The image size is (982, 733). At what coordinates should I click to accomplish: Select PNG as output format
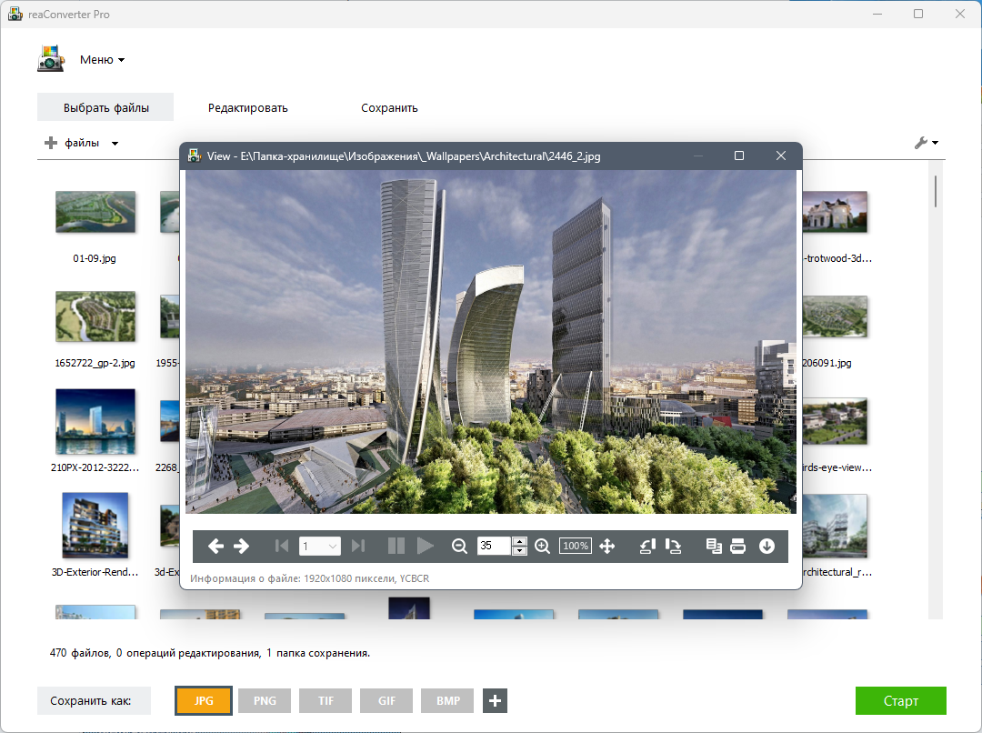tap(265, 700)
